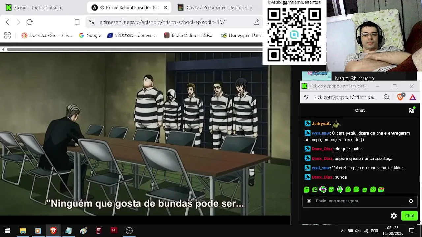Click the page horizontal scrollbar track
The image size is (422, 237).
pyautogui.click(x=135, y=49)
